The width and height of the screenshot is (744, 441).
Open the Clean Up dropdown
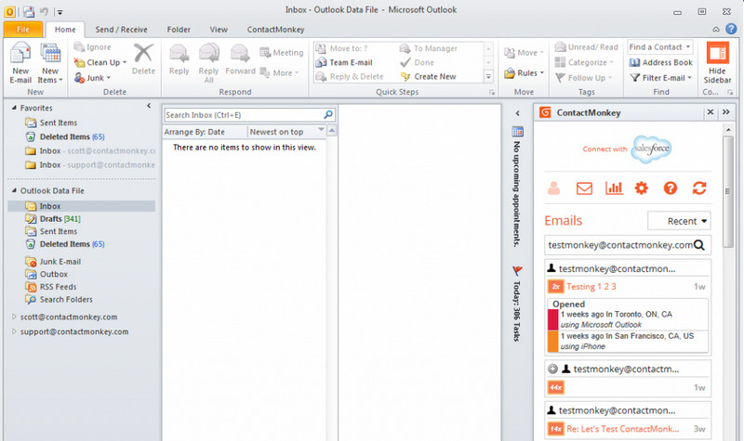(100, 62)
